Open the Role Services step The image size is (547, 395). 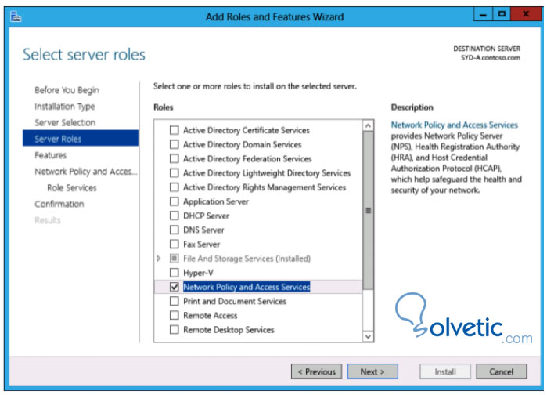pyautogui.click(x=72, y=188)
